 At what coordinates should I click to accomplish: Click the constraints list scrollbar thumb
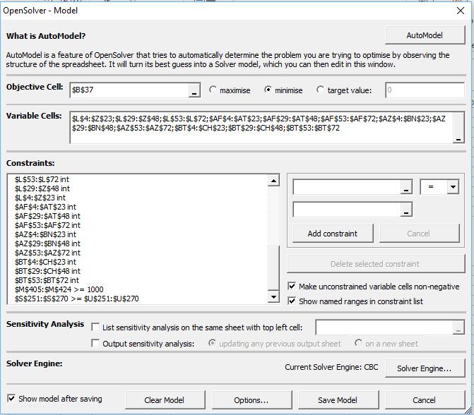click(x=273, y=268)
